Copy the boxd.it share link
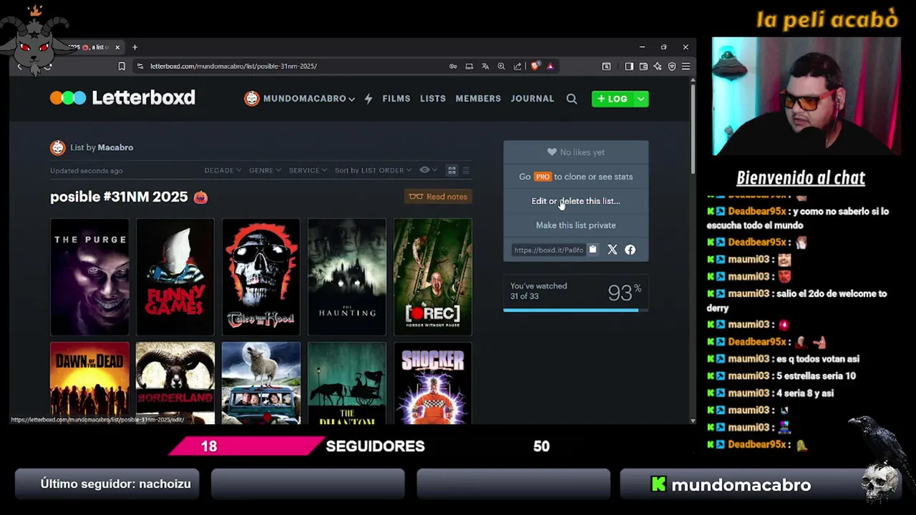The height and width of the screenshot is (515, 916). pyautogui.click(x=593, y=250)
